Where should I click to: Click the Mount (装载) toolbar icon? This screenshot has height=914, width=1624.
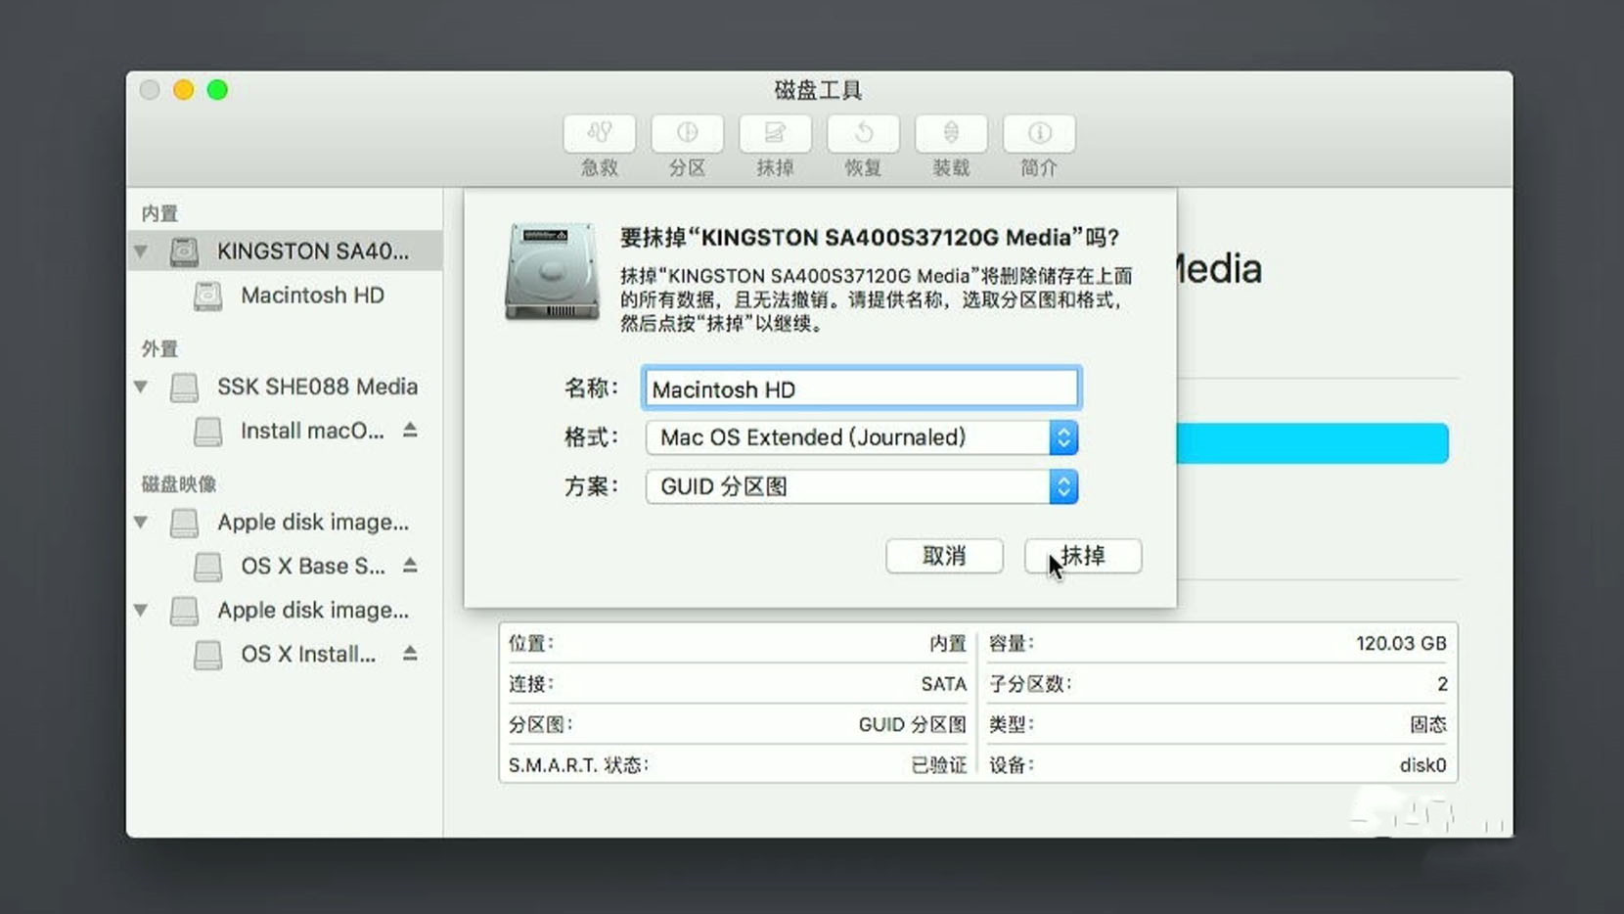pos(950,134)
